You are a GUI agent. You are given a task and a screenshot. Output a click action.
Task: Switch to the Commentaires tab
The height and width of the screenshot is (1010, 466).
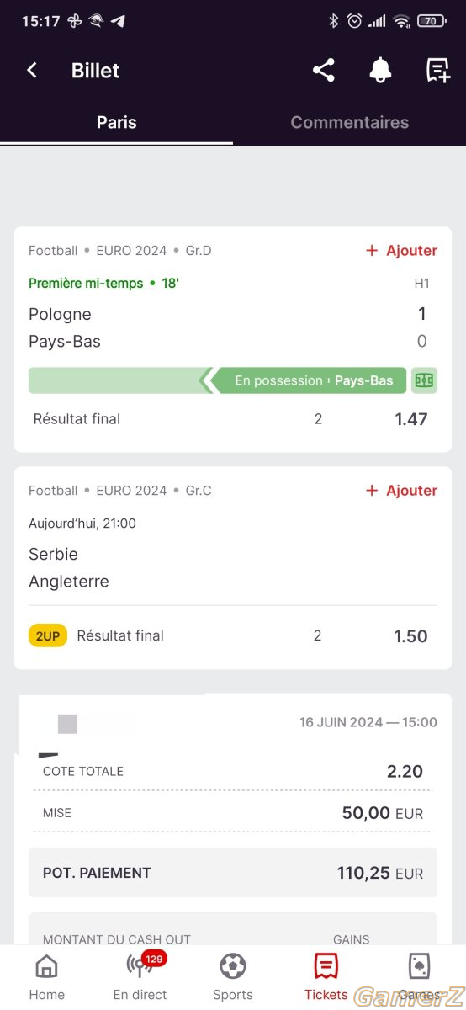[x=349, y=122]
